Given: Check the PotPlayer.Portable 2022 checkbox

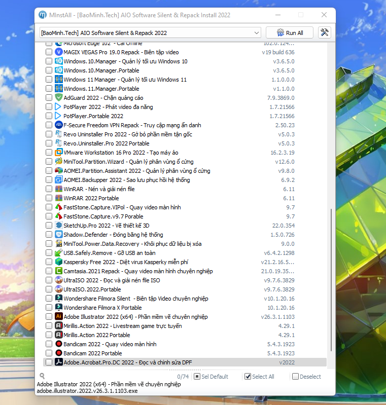Looking at the screenshot, I should click(x=49, y=116).
